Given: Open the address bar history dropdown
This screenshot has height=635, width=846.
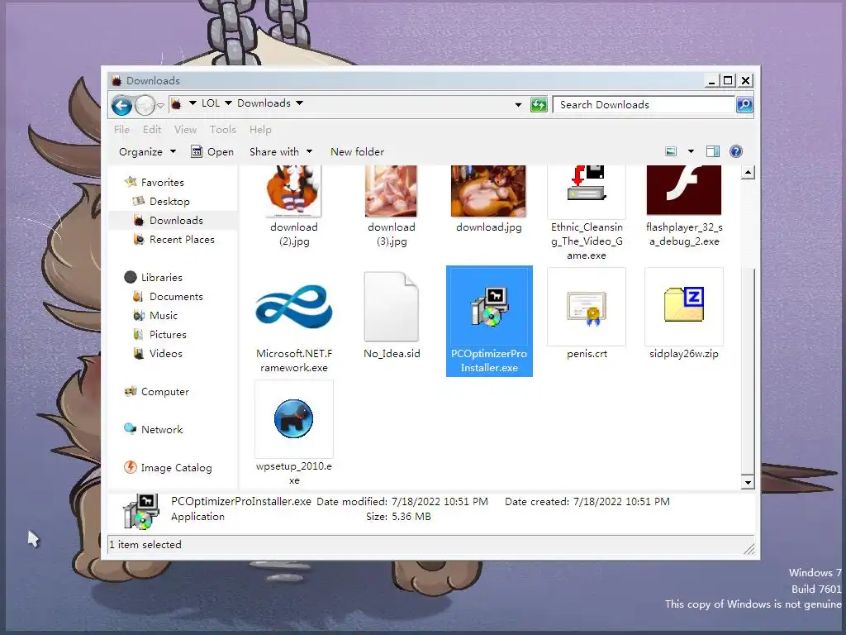Looking at the screenshot, I should pos(519,105).
